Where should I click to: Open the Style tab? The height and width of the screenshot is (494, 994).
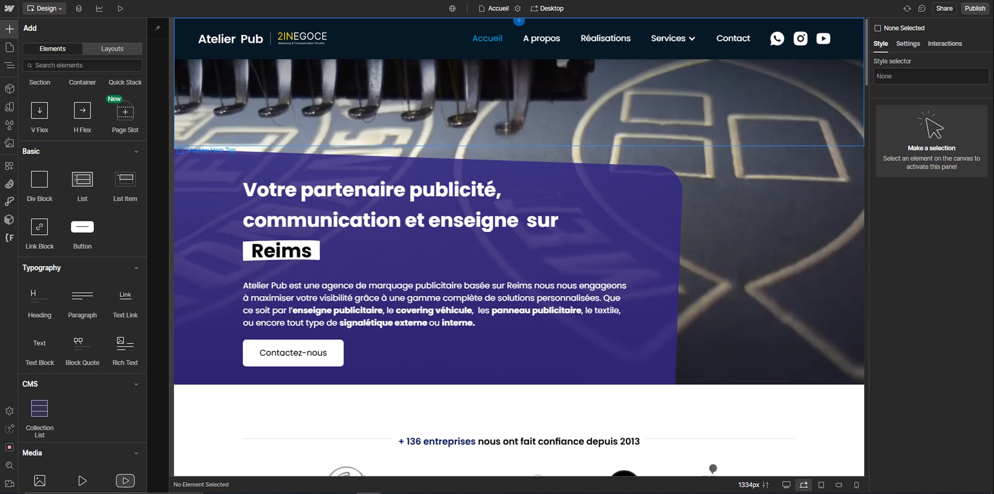pyautogui.click(x=881, y=44)
